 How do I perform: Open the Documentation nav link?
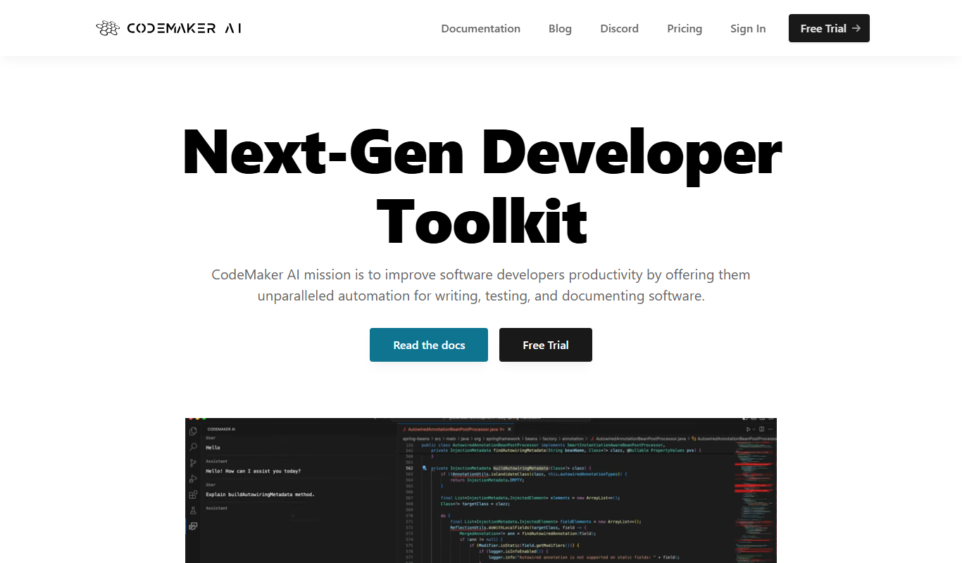click(480, 29)
